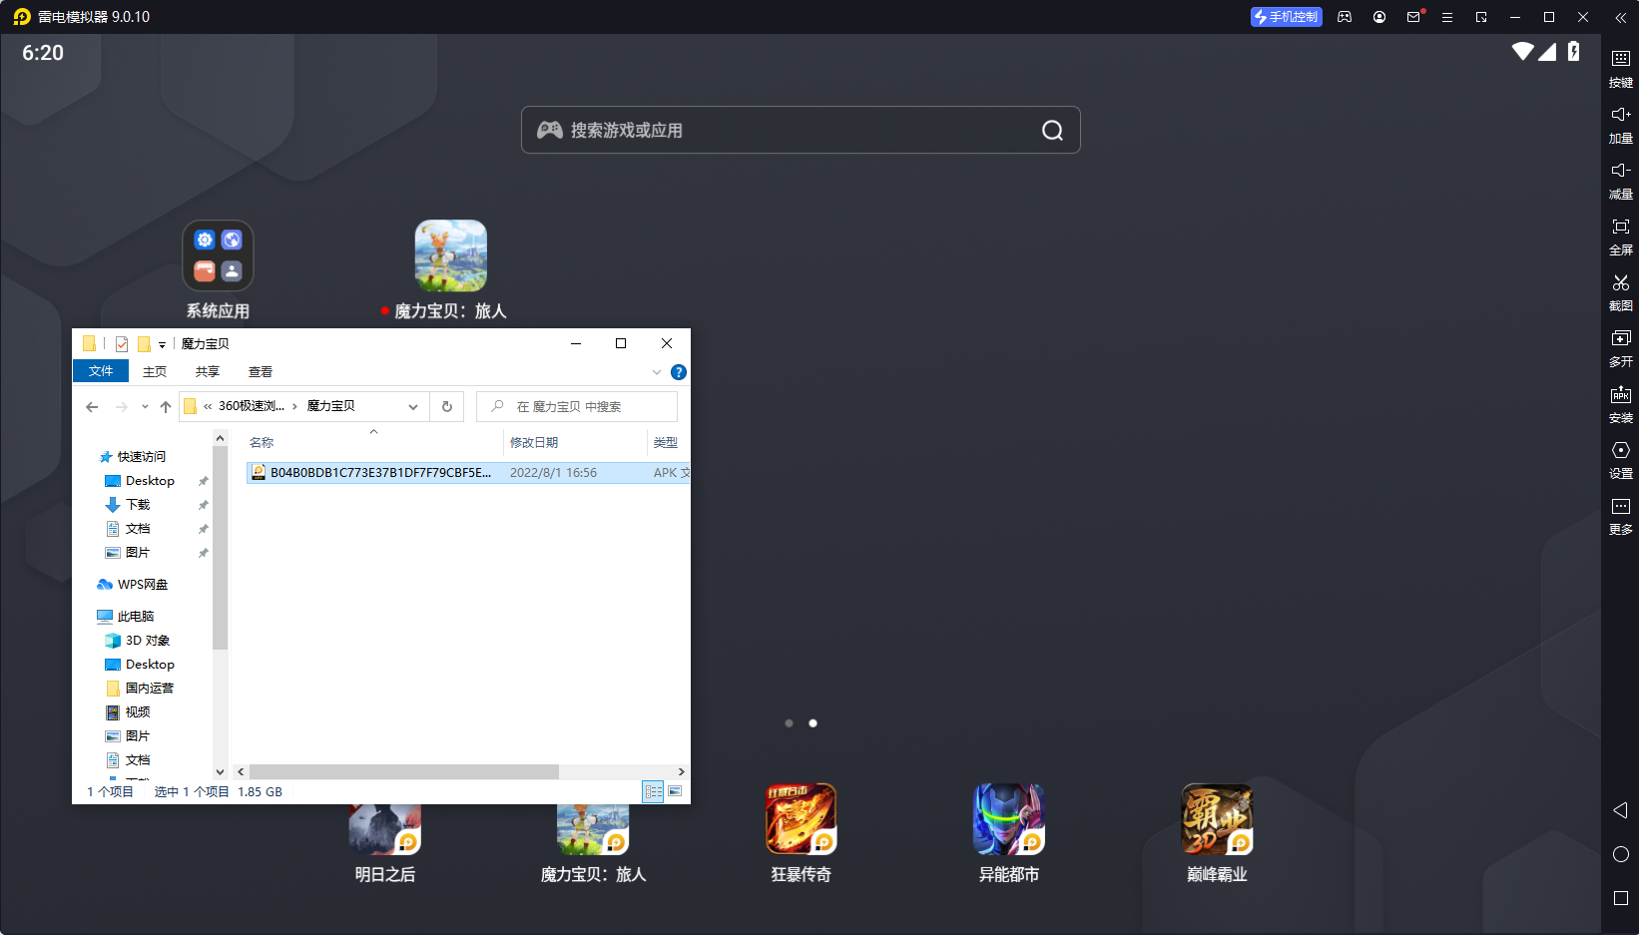Expand the Explorer ribbon with the chevron
Viewport: 1639px width, 935px height.
click(x=657, y=372)
